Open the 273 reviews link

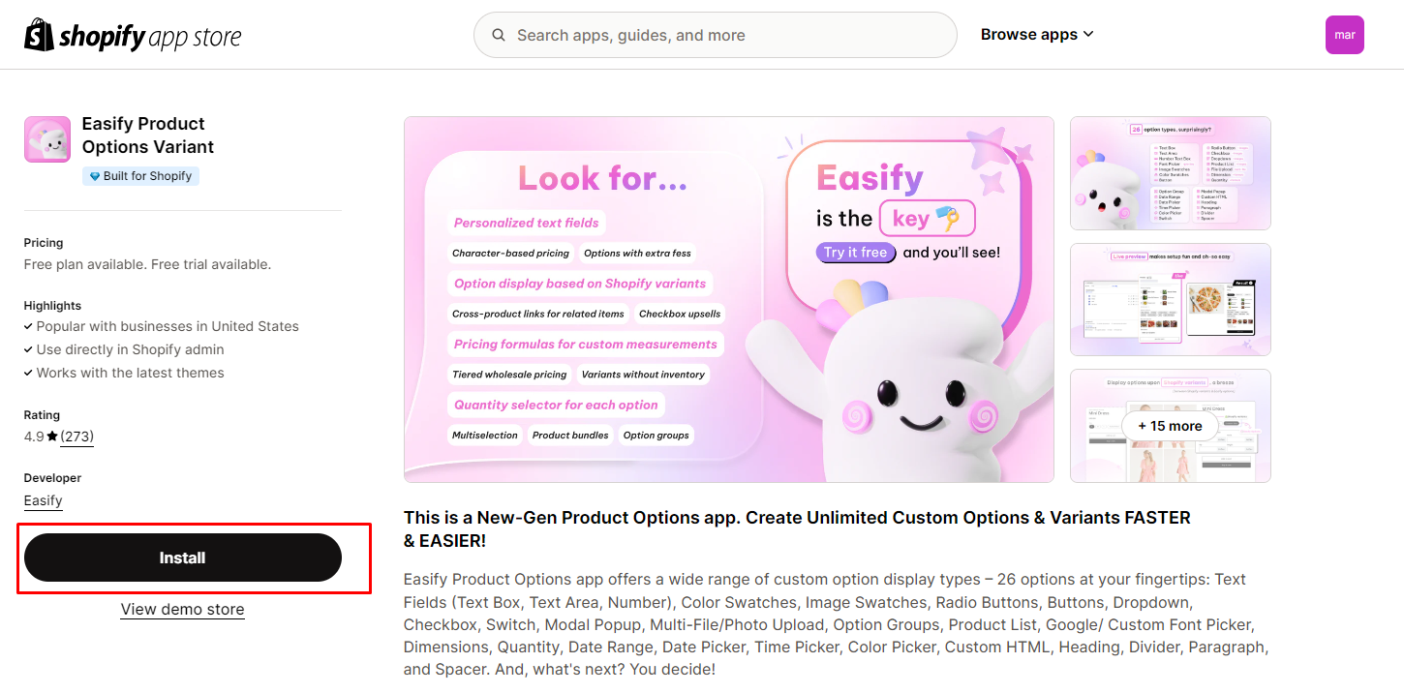pyautogui.click(x=76, y=436)
